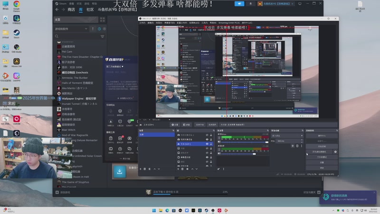Viewport: 380px width, 214px height.
Task: Switch to Steam 商店 tab
Action: point(71,10)
